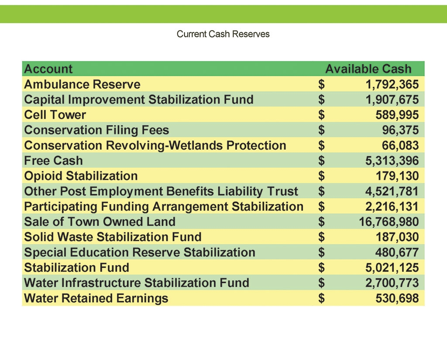Click the 5,313,396 Free Cash amount
Viewport: 447px width, 345px height.
(x=392, y=161)
